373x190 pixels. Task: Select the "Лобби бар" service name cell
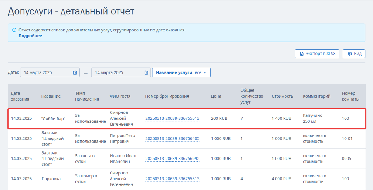(x=53, y=118)
